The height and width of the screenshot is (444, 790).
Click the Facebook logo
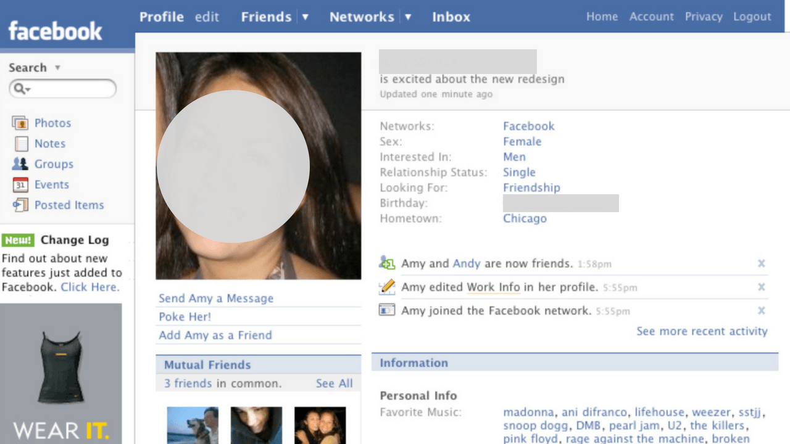pyautogui.click(x=55, y=31)
